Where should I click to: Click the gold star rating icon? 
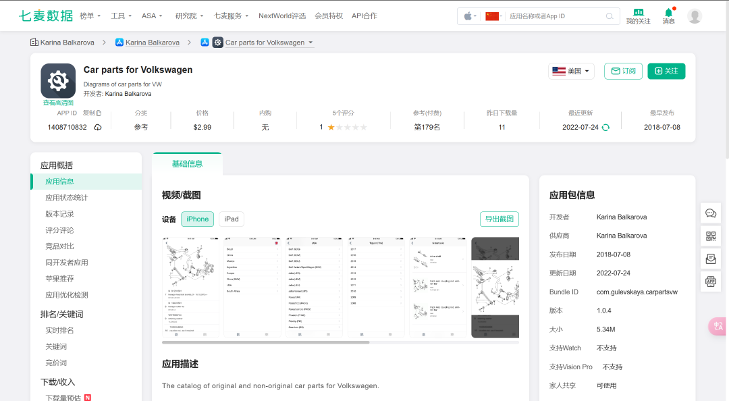pos(331,127)
